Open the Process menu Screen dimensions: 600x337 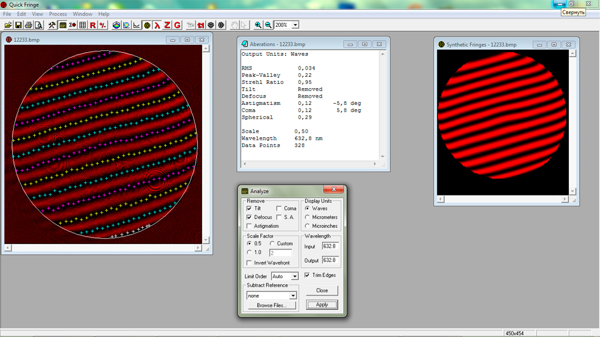click(58, 14)
